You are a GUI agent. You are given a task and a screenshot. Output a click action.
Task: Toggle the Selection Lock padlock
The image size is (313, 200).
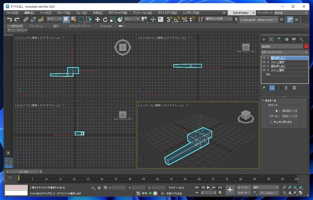pyautogui.click(x=99, y=187)
